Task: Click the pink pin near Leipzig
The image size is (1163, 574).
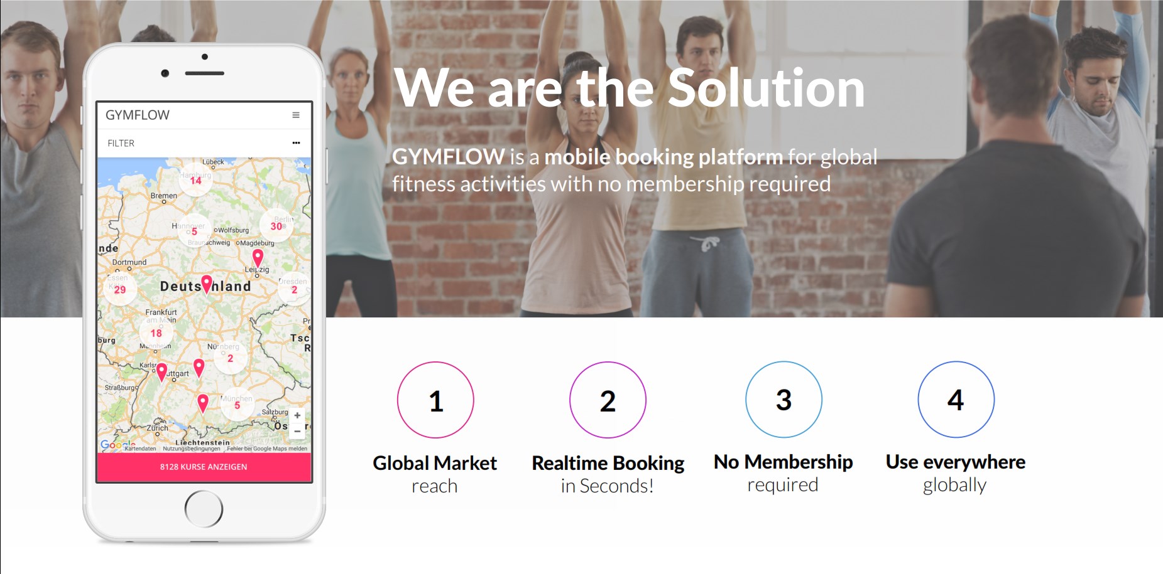Action: click(x=258, y=258)
